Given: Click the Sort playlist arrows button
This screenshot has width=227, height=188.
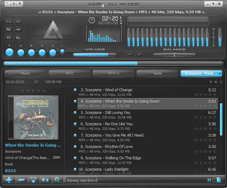Looking at the screenshot, I should 45,180.
